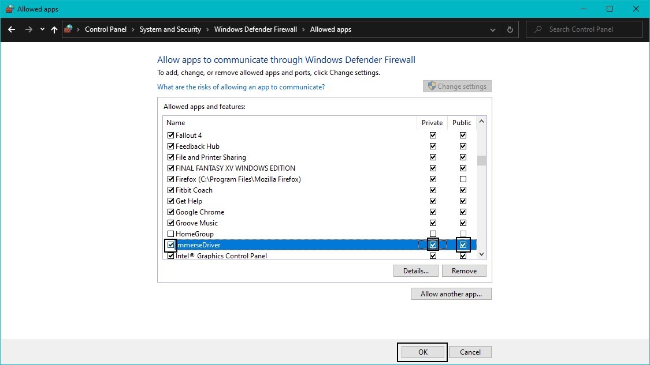Toggle Fitbit Coach Private checkbox
The height and width of the screenshot is (365, 650).
coord(433,190)
